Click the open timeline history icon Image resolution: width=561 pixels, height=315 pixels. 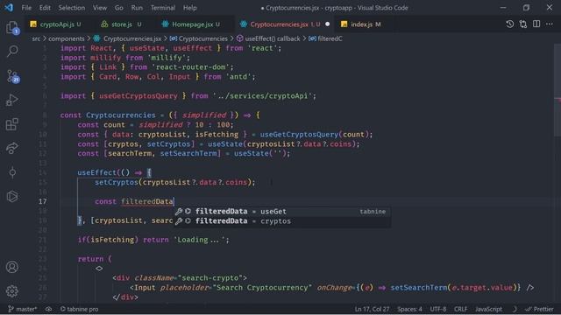510,24
